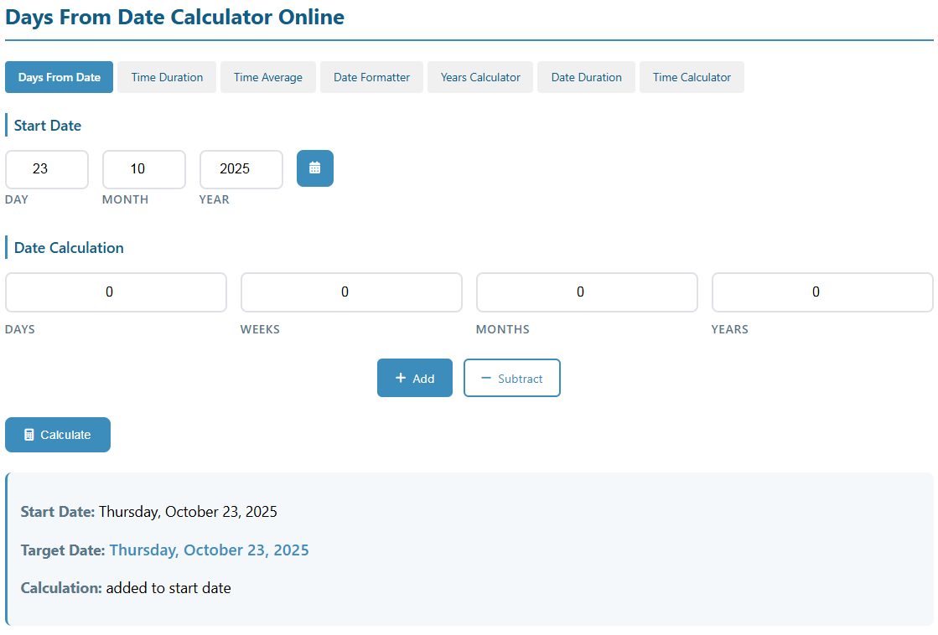Click the Calculate button with calculator icon
The image size is (938, 635).
coord(58,435)
